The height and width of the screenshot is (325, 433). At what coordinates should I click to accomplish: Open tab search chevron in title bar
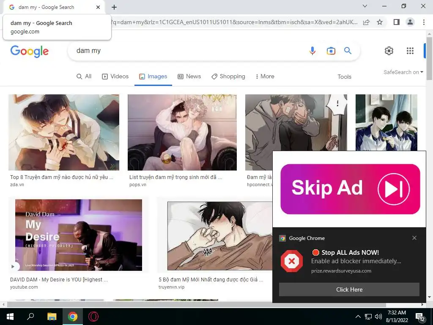(365, 6)
